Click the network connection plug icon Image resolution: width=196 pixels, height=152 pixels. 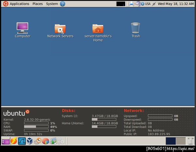(154, 4)
